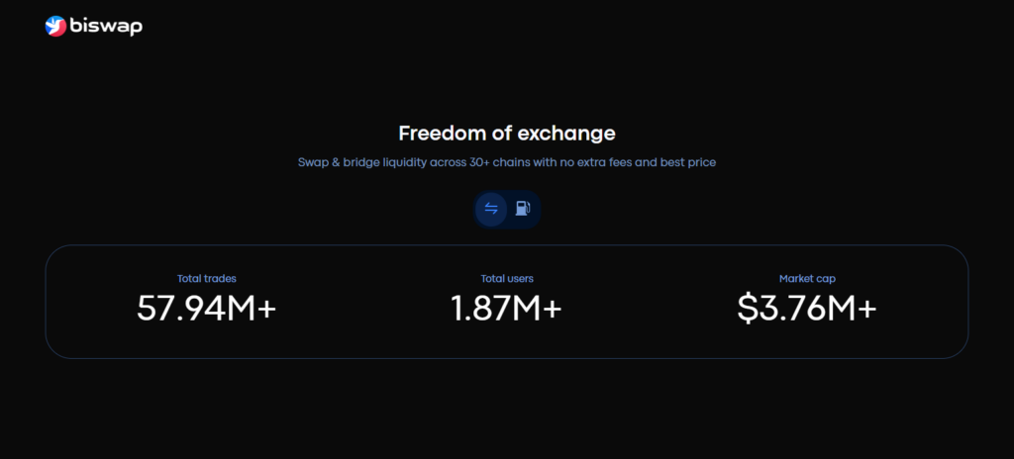Click the Total users label
This screenshot has height=459, width=1014.
pyautogui.click(x=506, y=279)
